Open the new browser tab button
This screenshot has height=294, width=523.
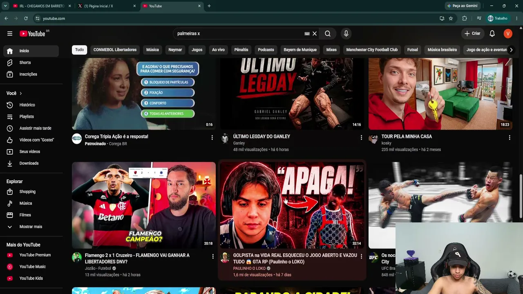point(209,6)
